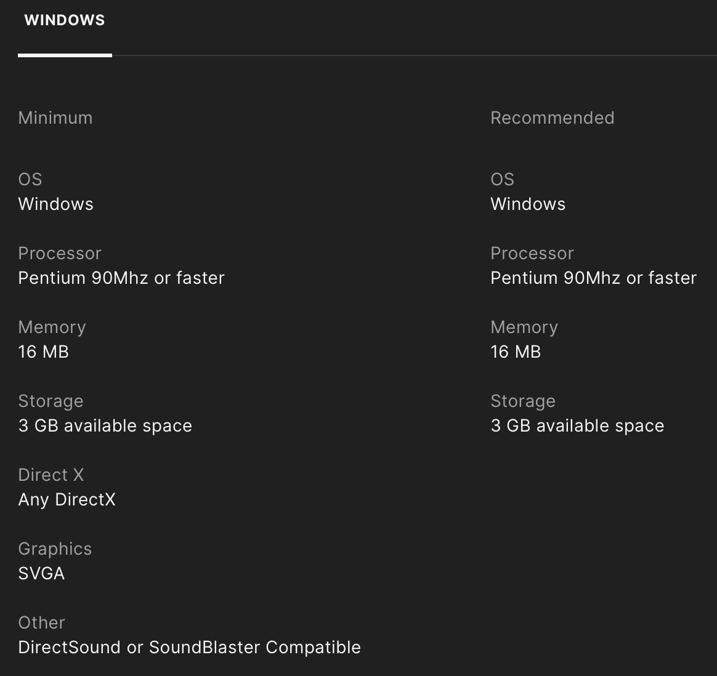Click the OS label under Minimum
Image resolution: width=717 pixels, height=676 pixels.
[30, 179]
